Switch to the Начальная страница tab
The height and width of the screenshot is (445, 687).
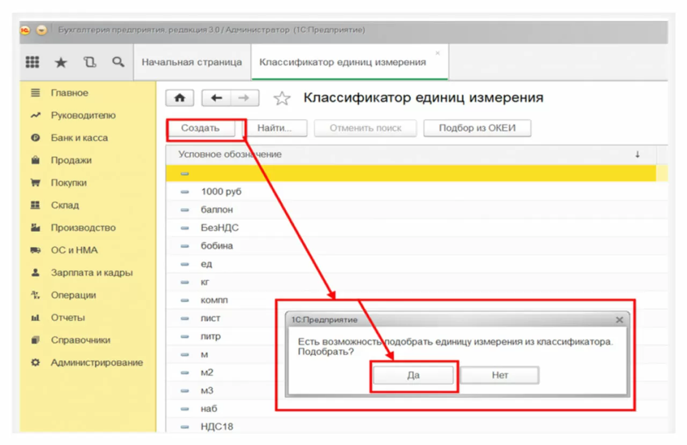coord(192,62)
